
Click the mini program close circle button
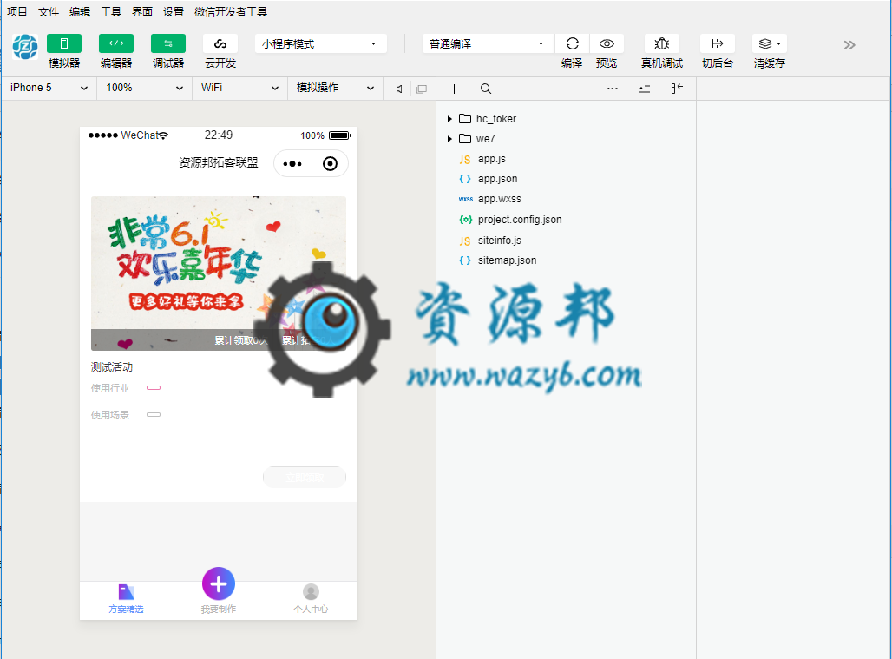(330, 164)
